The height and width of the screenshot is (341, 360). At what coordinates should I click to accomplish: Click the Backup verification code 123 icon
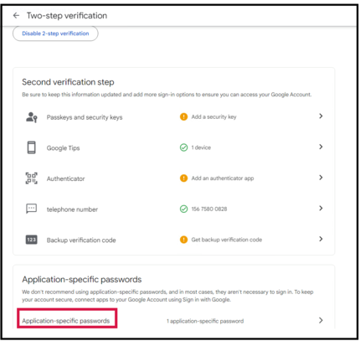(x=32, y=240)
